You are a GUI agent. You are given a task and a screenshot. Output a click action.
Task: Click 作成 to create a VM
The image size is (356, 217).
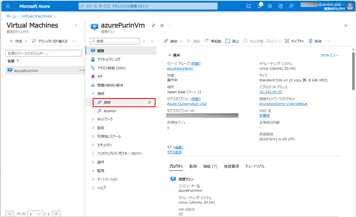click(18, 41)
